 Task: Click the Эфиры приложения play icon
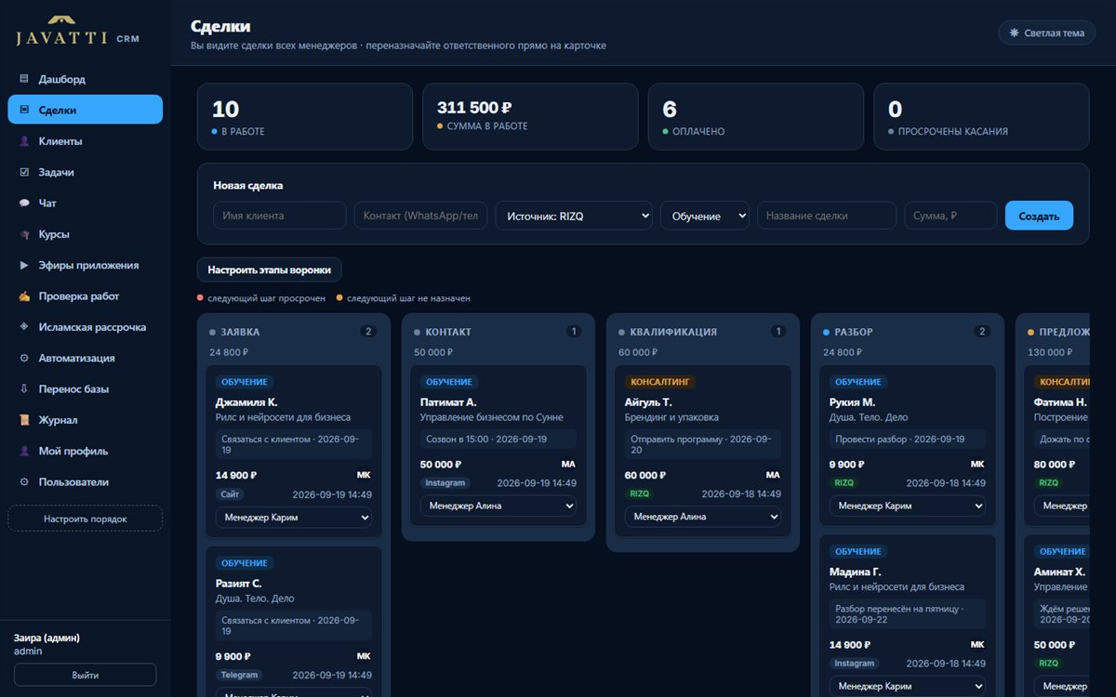coord(24,265)
